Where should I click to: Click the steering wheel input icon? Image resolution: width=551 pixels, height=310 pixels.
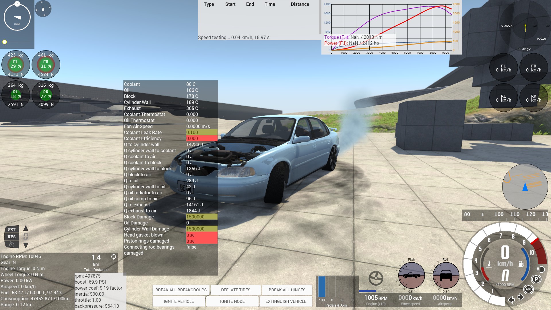[x=376, y=278]
